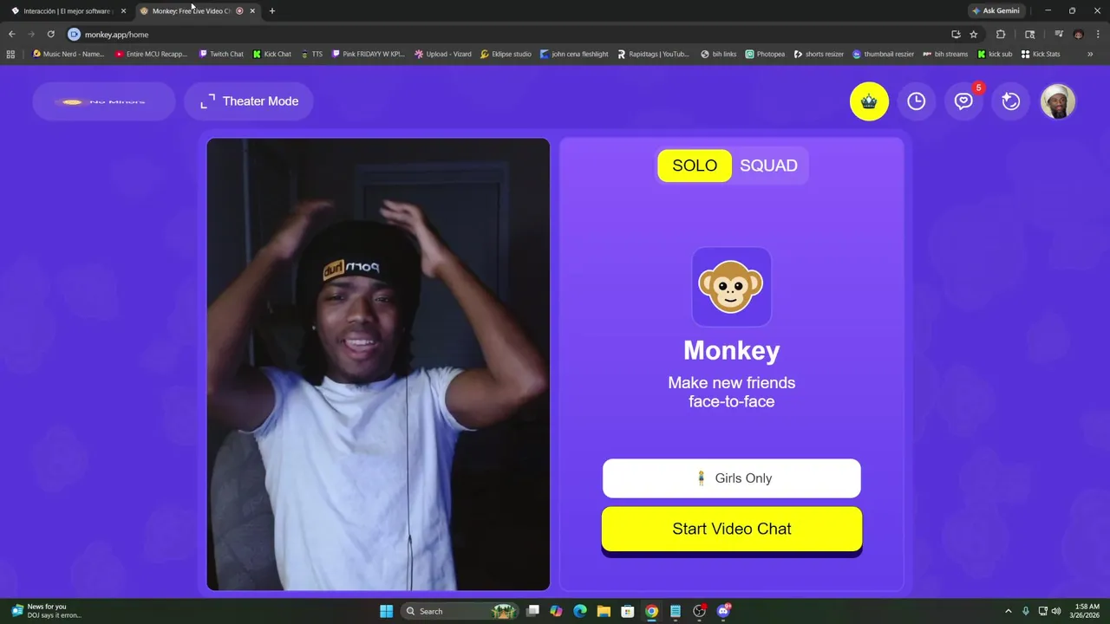Click the webcam preview video
The height and width of the screenshot is (624, 1110).
[378, 364]
